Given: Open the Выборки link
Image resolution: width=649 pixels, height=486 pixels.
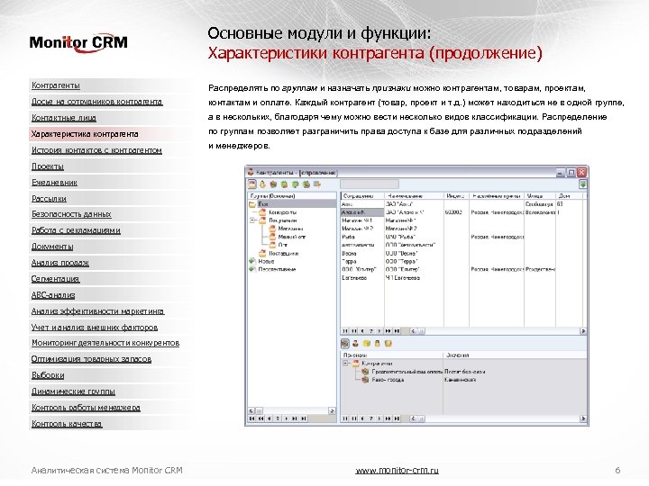Looking at the screenshot, I should (48, 375).
